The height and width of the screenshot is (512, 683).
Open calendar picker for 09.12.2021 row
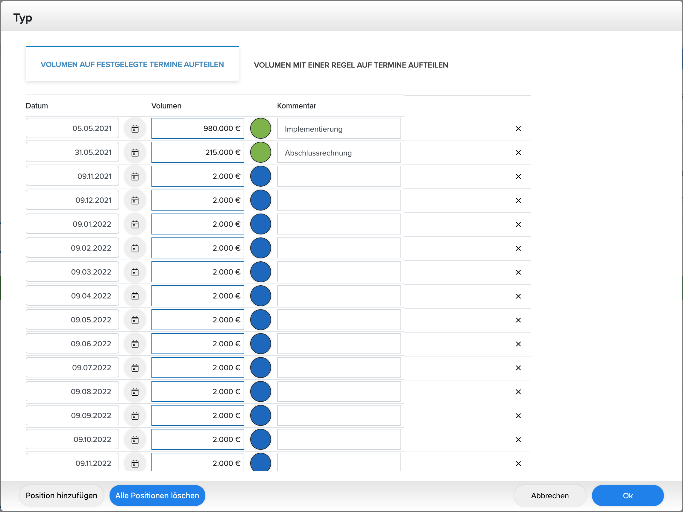point(135,200)
